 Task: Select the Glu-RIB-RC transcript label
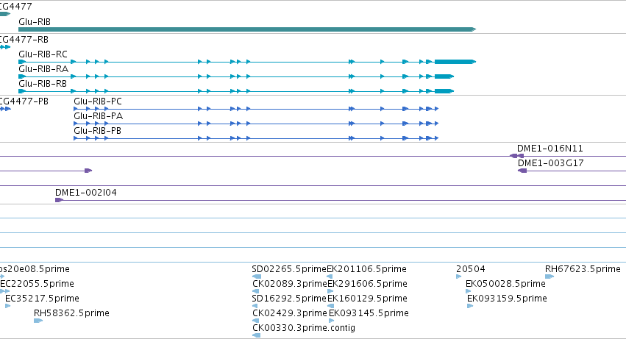coord(43,54)
